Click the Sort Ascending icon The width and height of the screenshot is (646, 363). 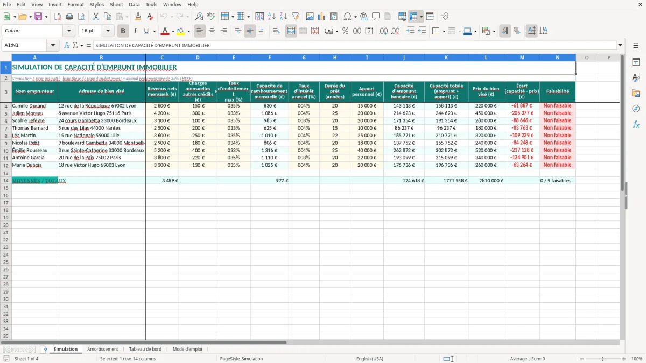(x=271, y=17)
